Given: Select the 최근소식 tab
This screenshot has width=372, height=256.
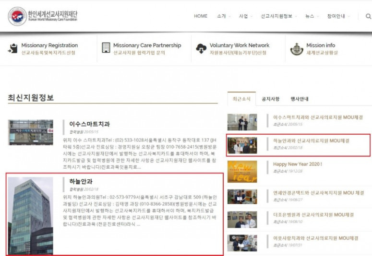Looking at the screenshot, I should pos(241,99).
